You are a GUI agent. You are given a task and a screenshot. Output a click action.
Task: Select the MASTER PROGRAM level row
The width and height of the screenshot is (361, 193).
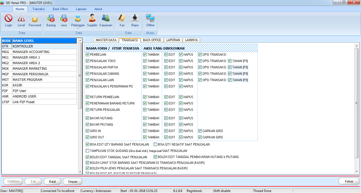tap(39, 80)
